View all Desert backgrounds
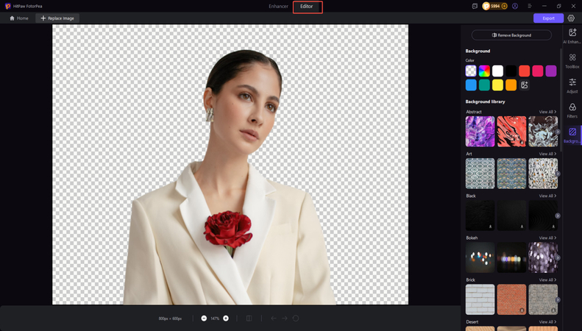The height and width of the screenshot is (331, 582). click(547, 322)
